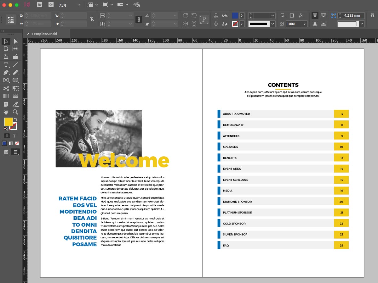Expand the stroke color swatch arrow
Viewport: 378px width, 283px height.
click(242, 24)
